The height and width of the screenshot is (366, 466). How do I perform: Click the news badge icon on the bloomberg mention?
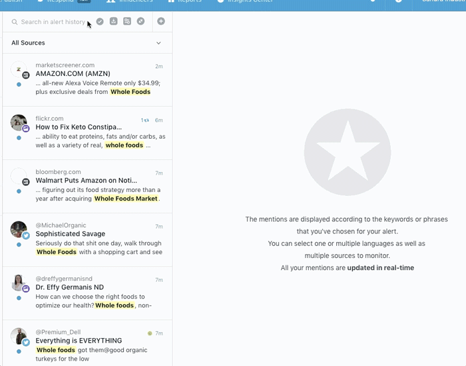(26, 182)
